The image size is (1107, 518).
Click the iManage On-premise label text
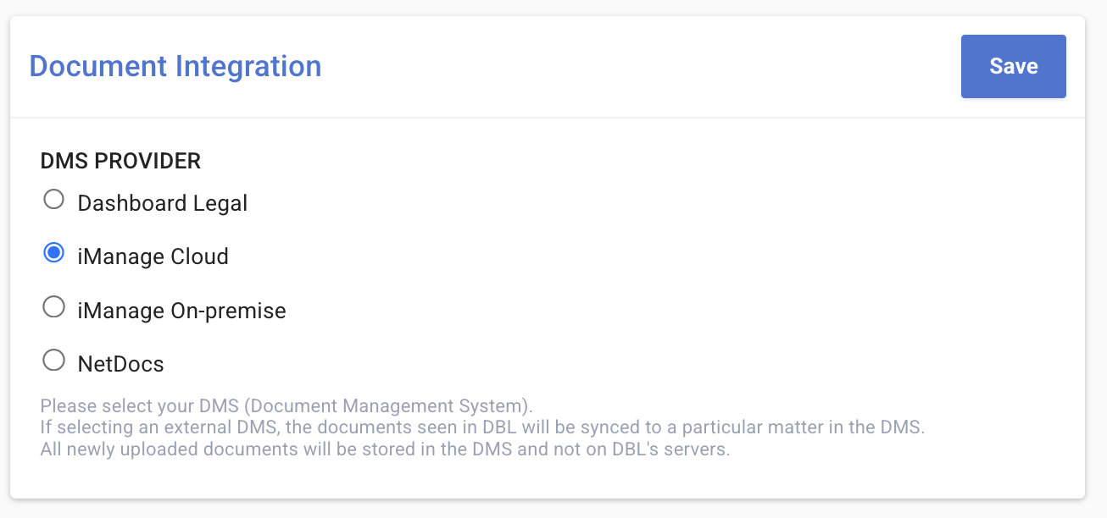click(181, 311)
